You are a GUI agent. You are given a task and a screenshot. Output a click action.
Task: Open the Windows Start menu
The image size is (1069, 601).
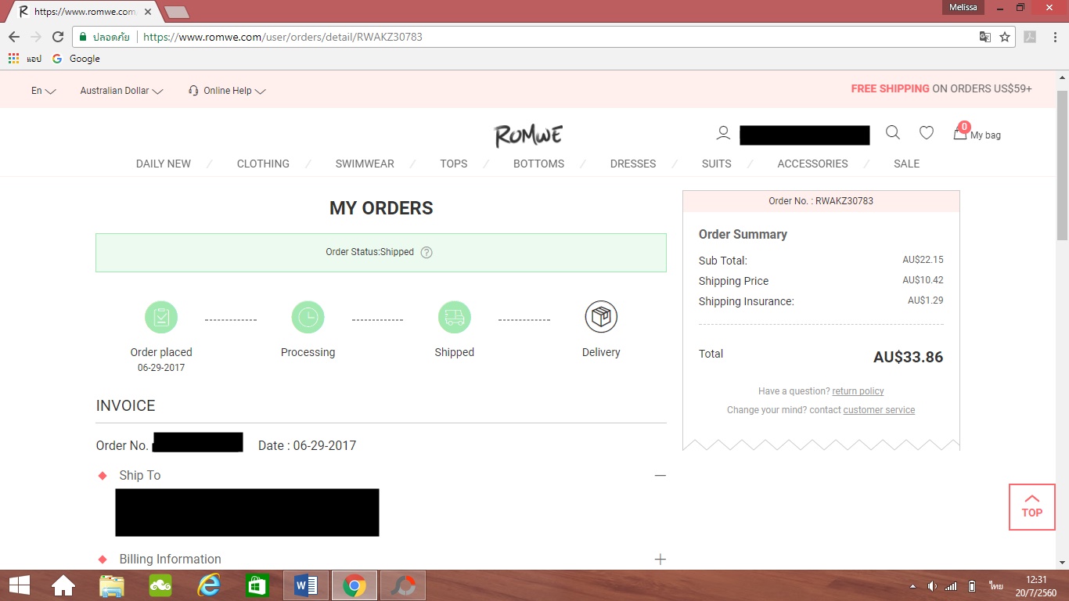click(x=19, y=585)
